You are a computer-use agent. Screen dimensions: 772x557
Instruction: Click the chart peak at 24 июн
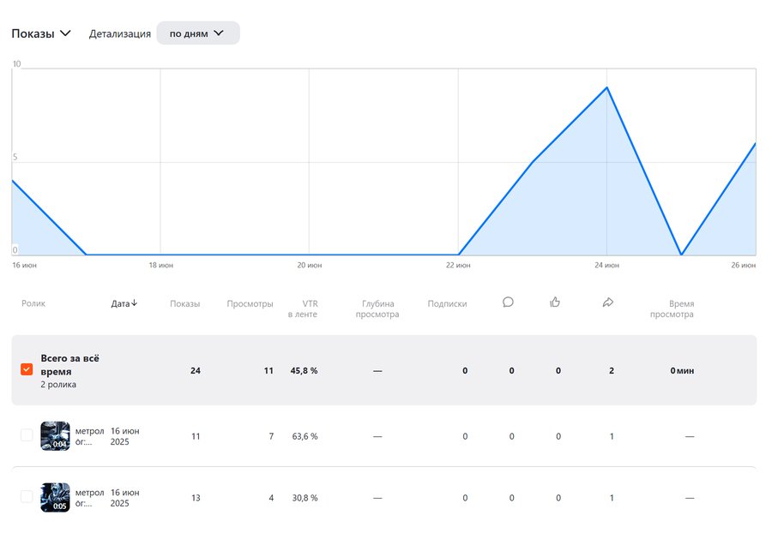point(607,87)
